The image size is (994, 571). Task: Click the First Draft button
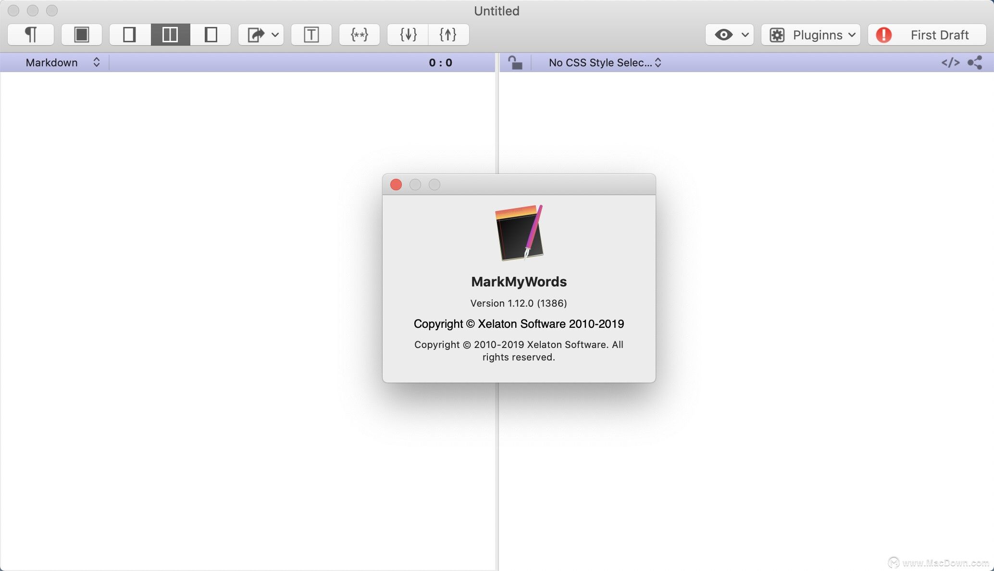click(x=927, y=35)
